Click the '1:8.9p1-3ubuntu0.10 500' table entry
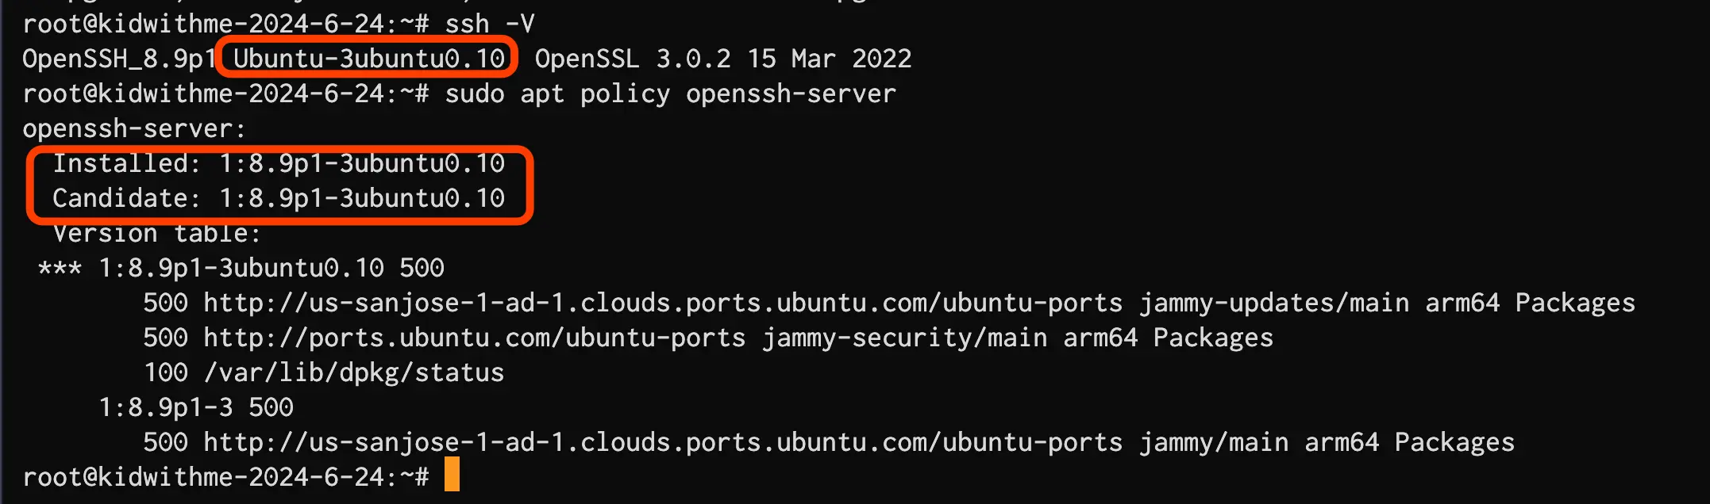Viewport: 1710px width, 504px height. coord(271,268)
